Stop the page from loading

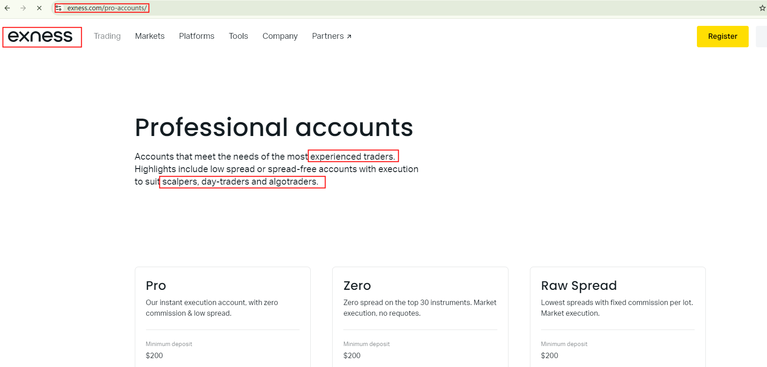coord(39,8)
